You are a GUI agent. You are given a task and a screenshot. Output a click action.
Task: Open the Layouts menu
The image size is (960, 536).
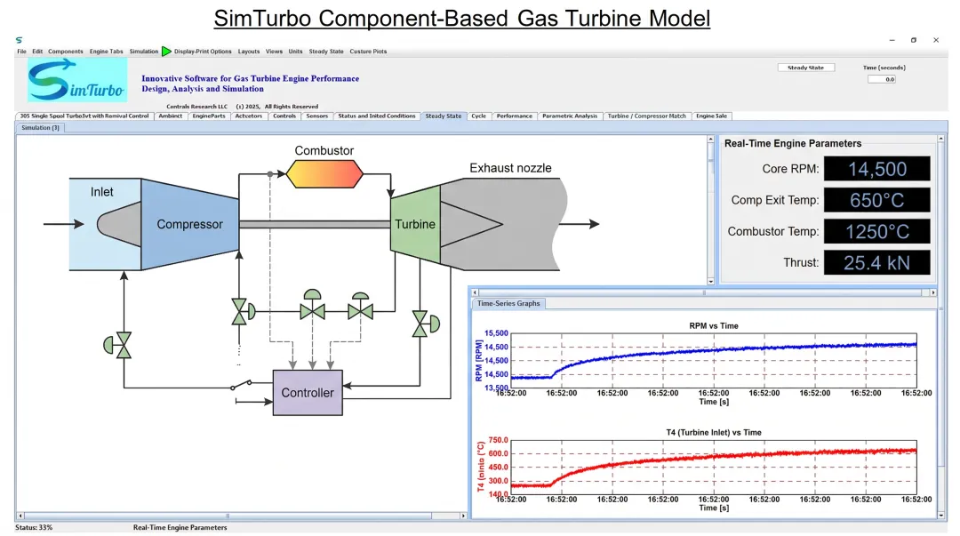point(249,52)
